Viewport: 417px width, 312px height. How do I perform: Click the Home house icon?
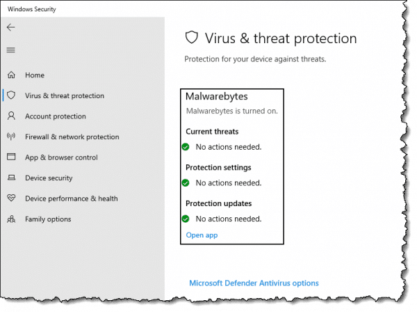pos(11,75)
